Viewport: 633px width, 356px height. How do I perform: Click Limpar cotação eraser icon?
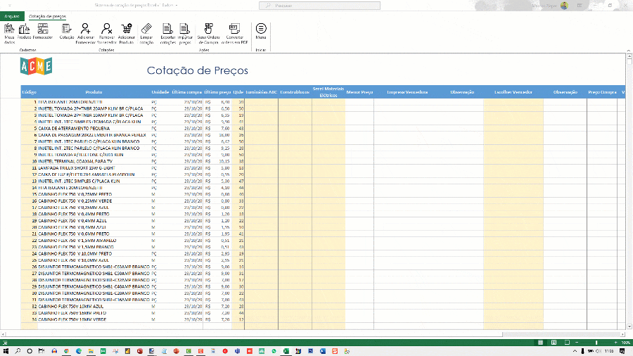[x=146, y=33]
